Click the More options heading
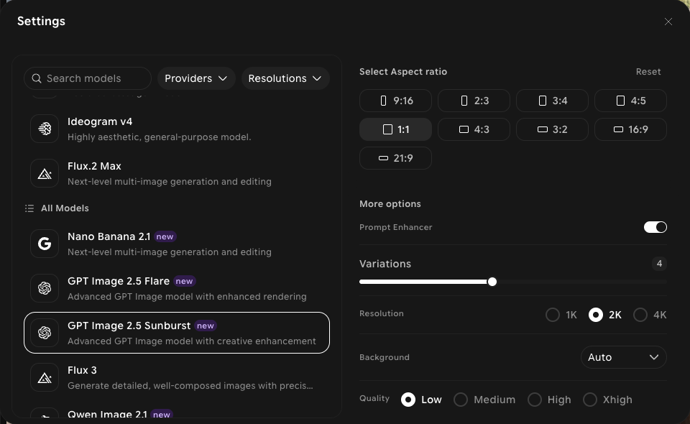Image resolution: width=690 pixels, height=424 pixels. (x=390, y=203)
